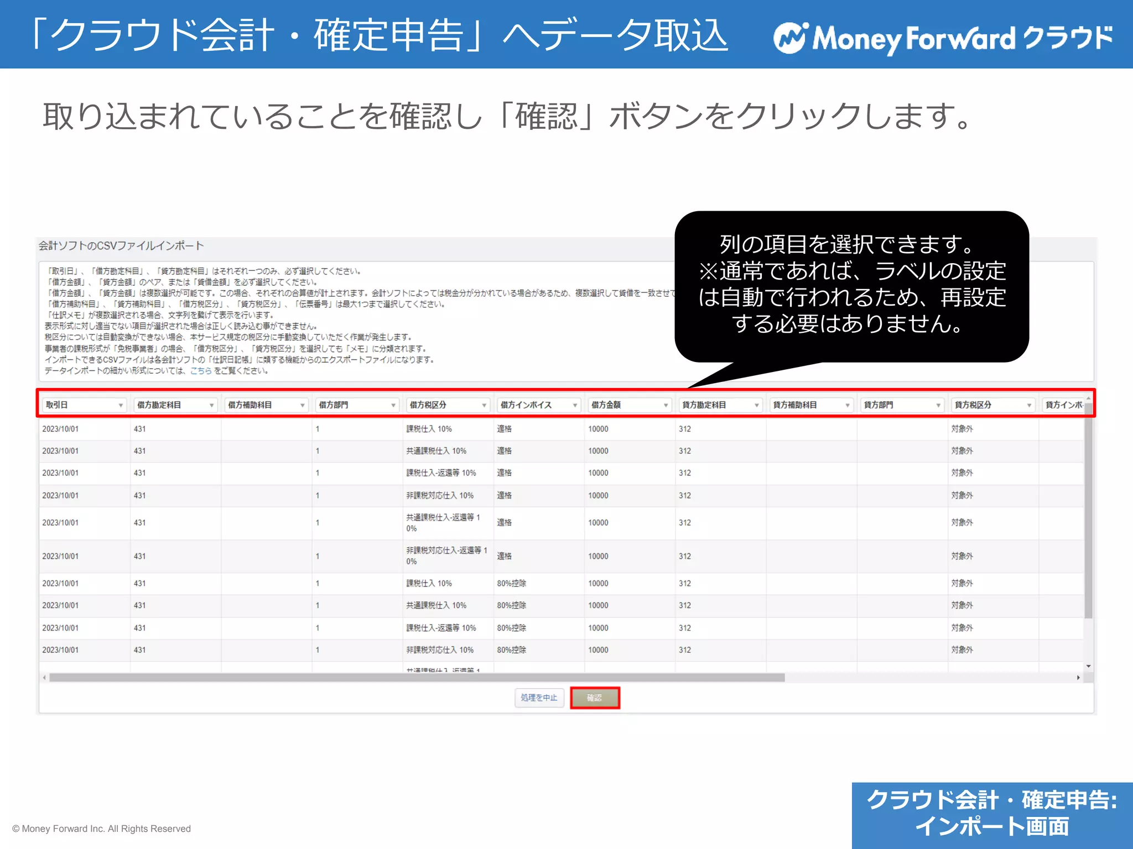Open the 貸方部門 column dropdown

click(902, 405)
